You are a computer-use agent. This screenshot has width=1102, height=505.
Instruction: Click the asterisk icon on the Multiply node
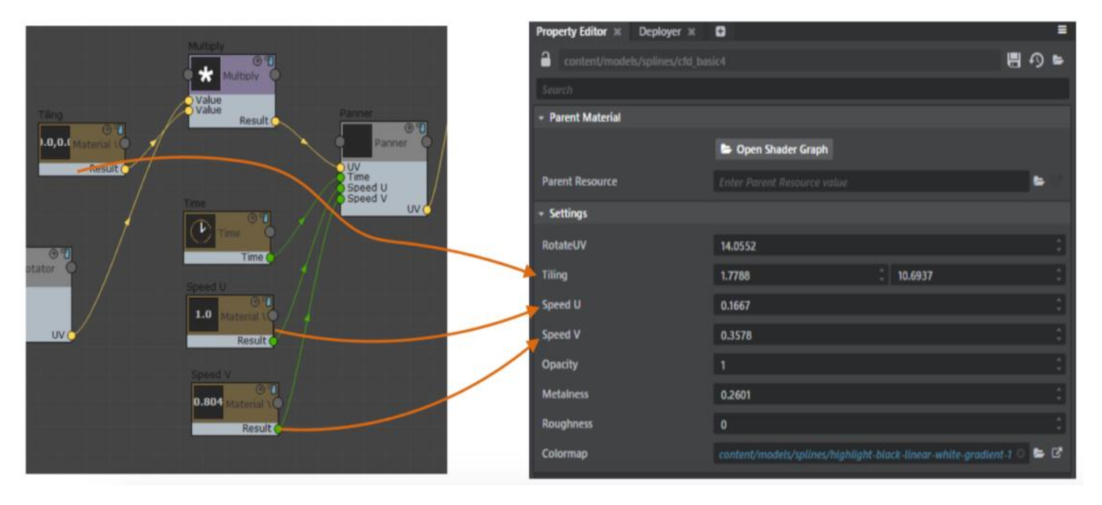pyautogui.click(x=205, y=75)
